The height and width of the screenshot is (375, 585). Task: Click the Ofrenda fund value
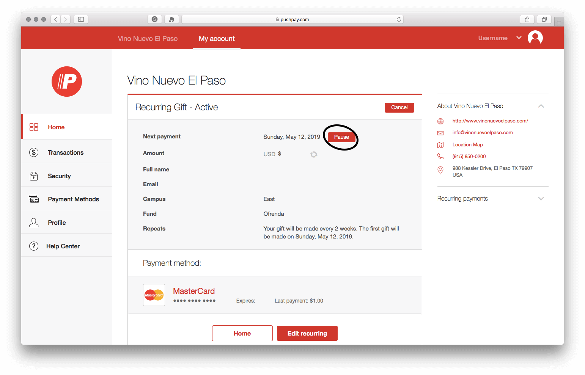(x=274, y=214)
